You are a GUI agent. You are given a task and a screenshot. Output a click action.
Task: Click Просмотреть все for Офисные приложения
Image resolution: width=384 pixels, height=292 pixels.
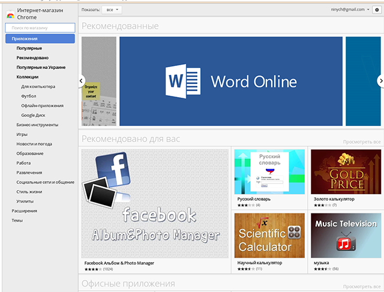(362, 287)
